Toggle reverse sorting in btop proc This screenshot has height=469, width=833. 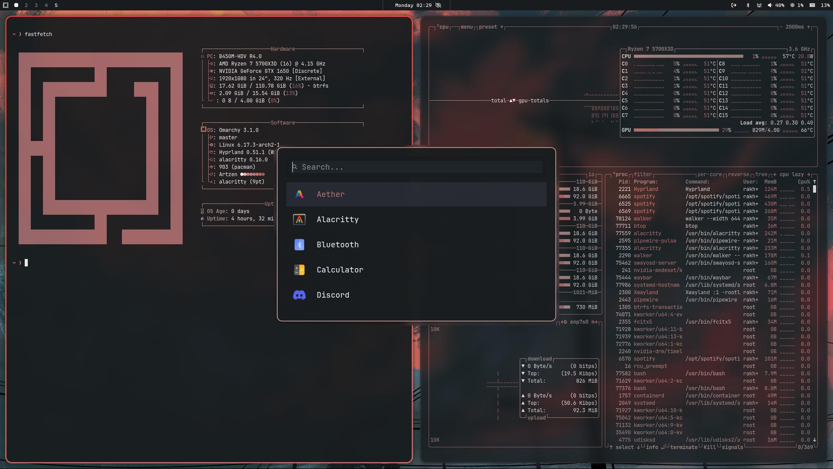pos(738,174)
